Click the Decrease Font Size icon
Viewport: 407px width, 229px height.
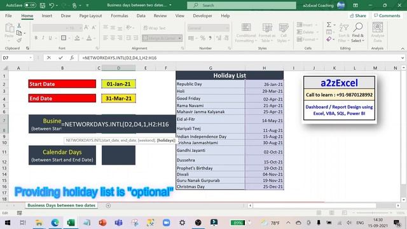93,27
